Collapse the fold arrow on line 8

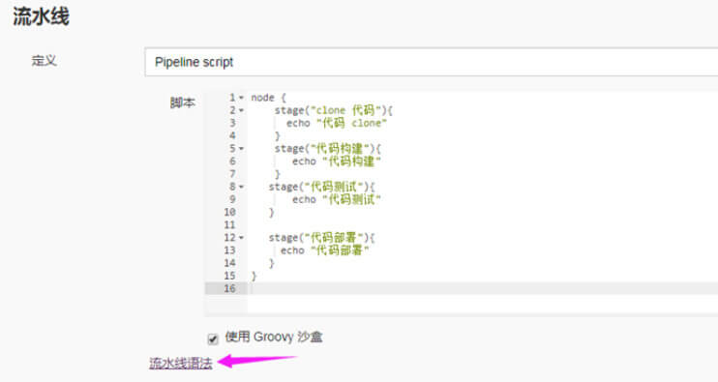tap(241, 187)
